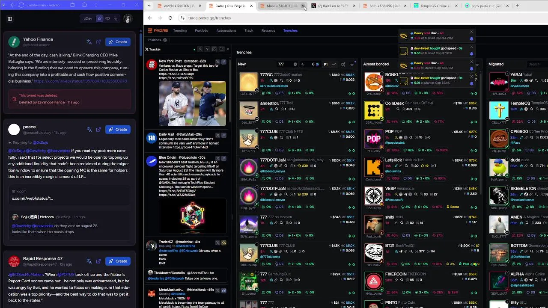Viewport: 548px width, 308px height.
Task: Open a new browser tab
Action: [x=518, y=6]
